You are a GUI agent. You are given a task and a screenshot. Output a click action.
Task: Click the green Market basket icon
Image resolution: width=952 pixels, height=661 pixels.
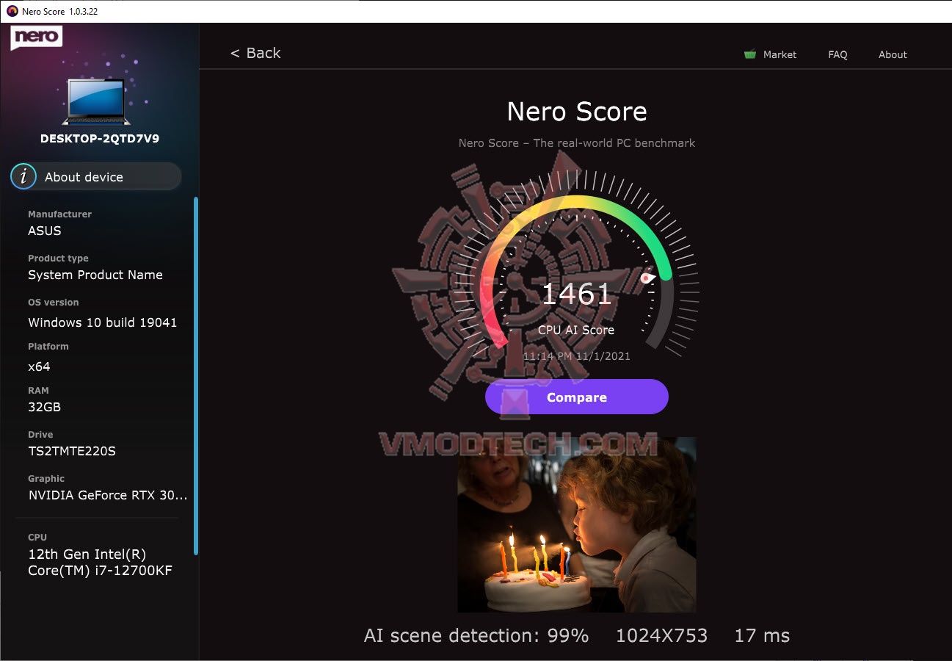tap(749, 54)
